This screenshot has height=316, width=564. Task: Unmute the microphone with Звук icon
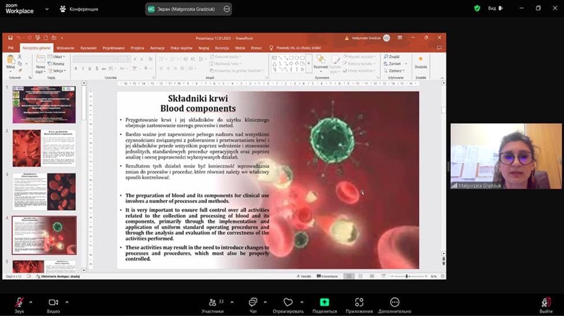[20, 302]
